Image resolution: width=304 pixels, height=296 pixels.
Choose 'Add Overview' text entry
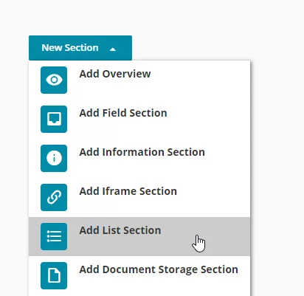pos(115,74)
